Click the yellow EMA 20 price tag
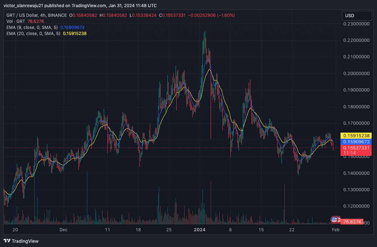This screenshot has height=247, width=377. tap(356, 136)
